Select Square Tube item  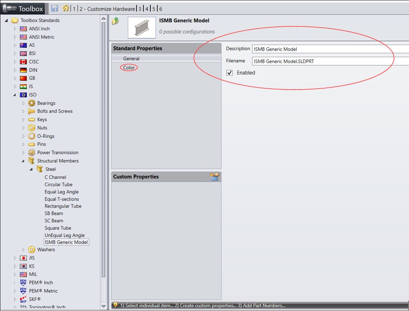tap(58, 228)
